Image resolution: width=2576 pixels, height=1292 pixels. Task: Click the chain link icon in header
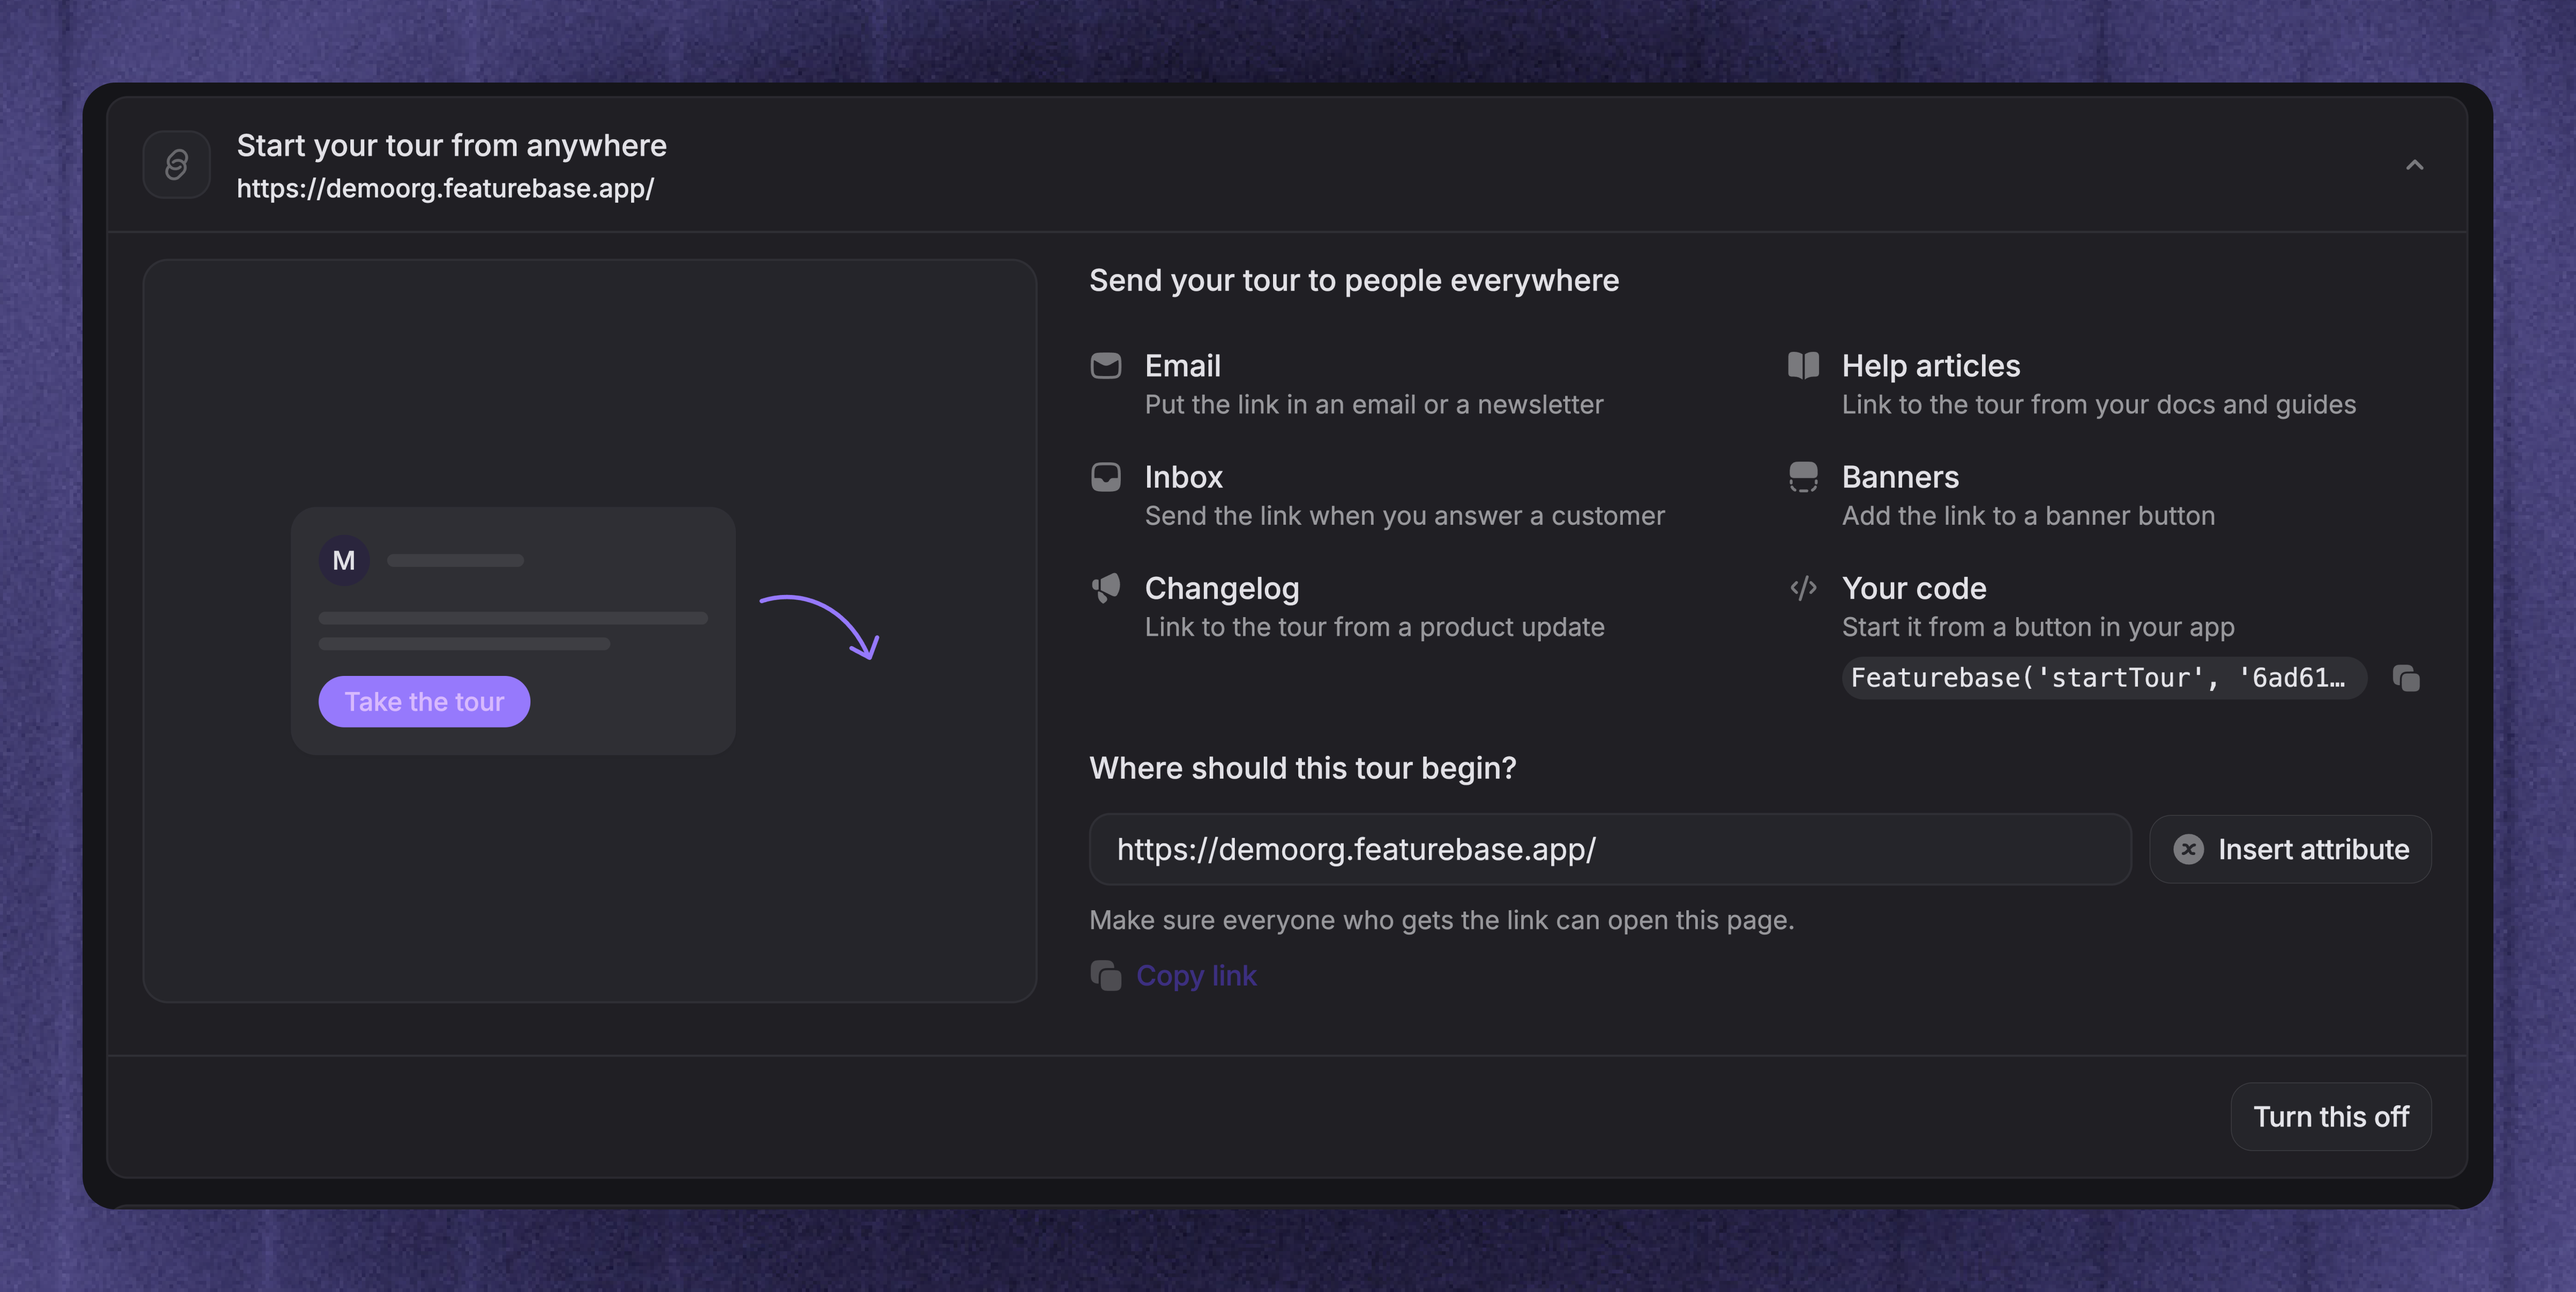click(176, 165)
